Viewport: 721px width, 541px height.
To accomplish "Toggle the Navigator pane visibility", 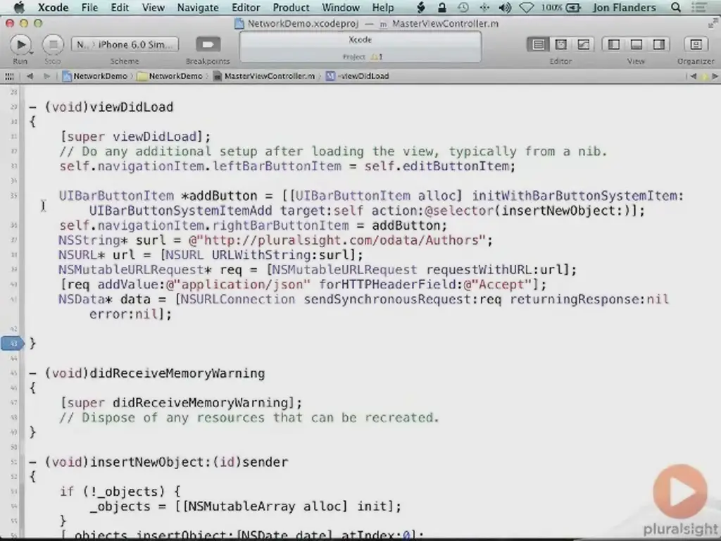I will 613,44.
